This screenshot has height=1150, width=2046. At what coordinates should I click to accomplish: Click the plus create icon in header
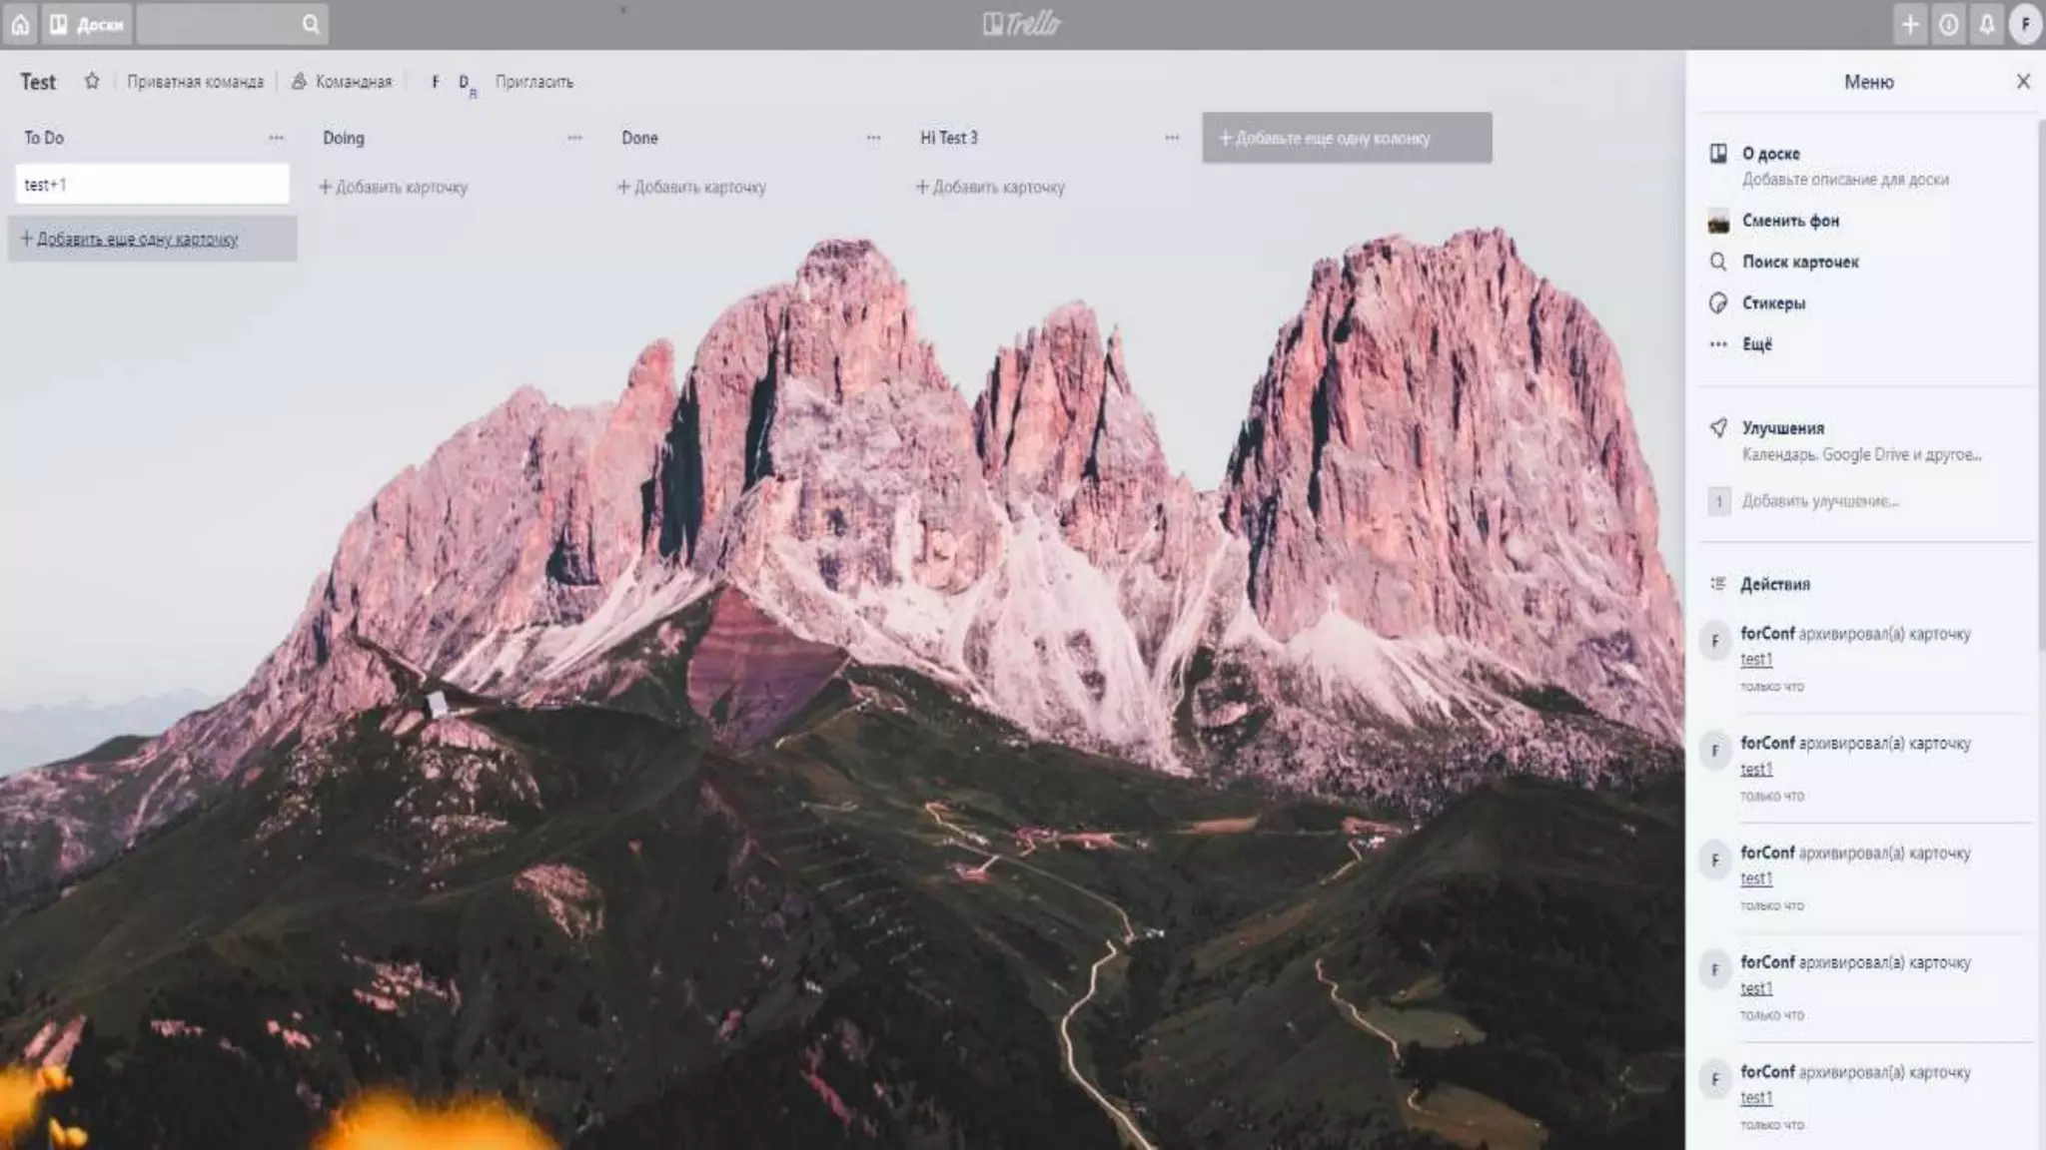(x=1910, y=24)
